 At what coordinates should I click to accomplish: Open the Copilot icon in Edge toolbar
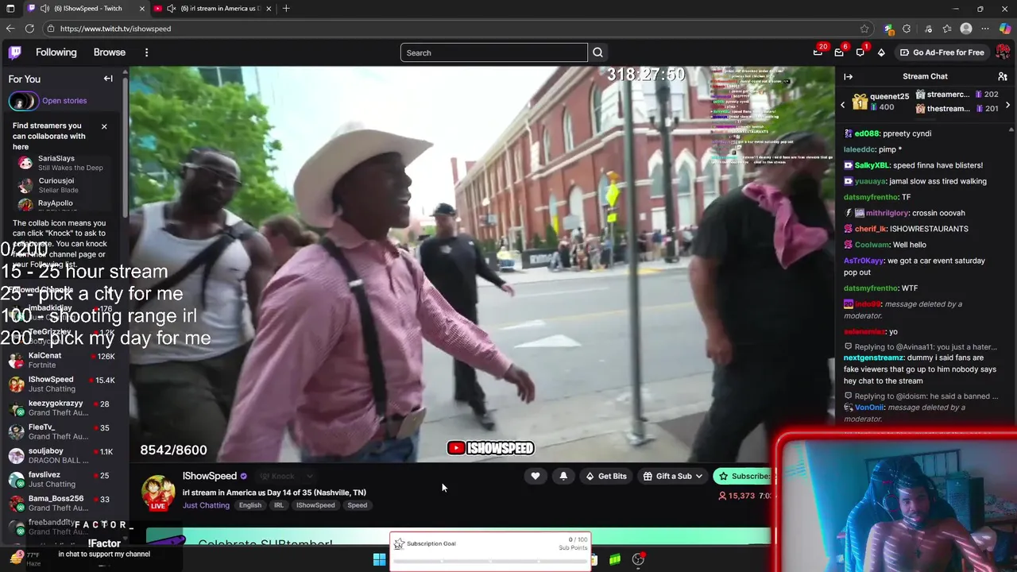[x=1005, y=29]
